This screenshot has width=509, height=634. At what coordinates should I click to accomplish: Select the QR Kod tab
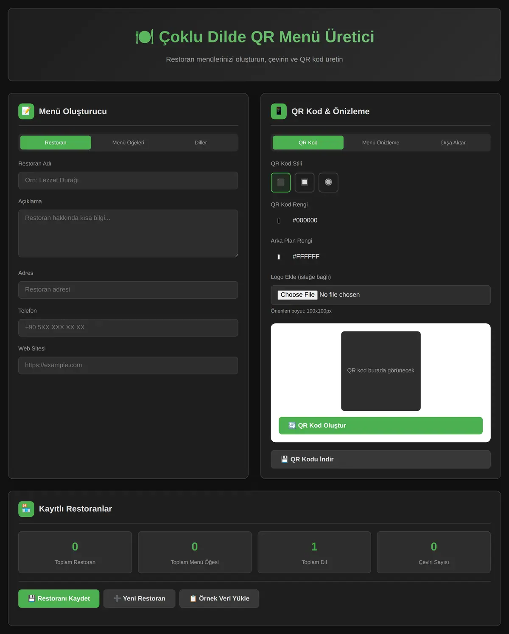click(308, 143)
